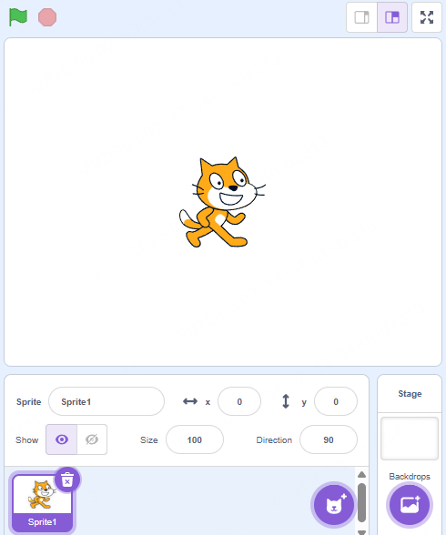
Task: Click the Sprite label beside name field
Action: (28, 401)
